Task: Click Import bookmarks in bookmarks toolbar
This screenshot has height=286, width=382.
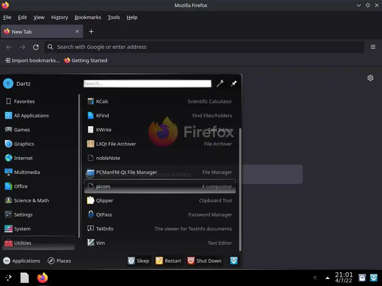Action: [x=32, y=60]
